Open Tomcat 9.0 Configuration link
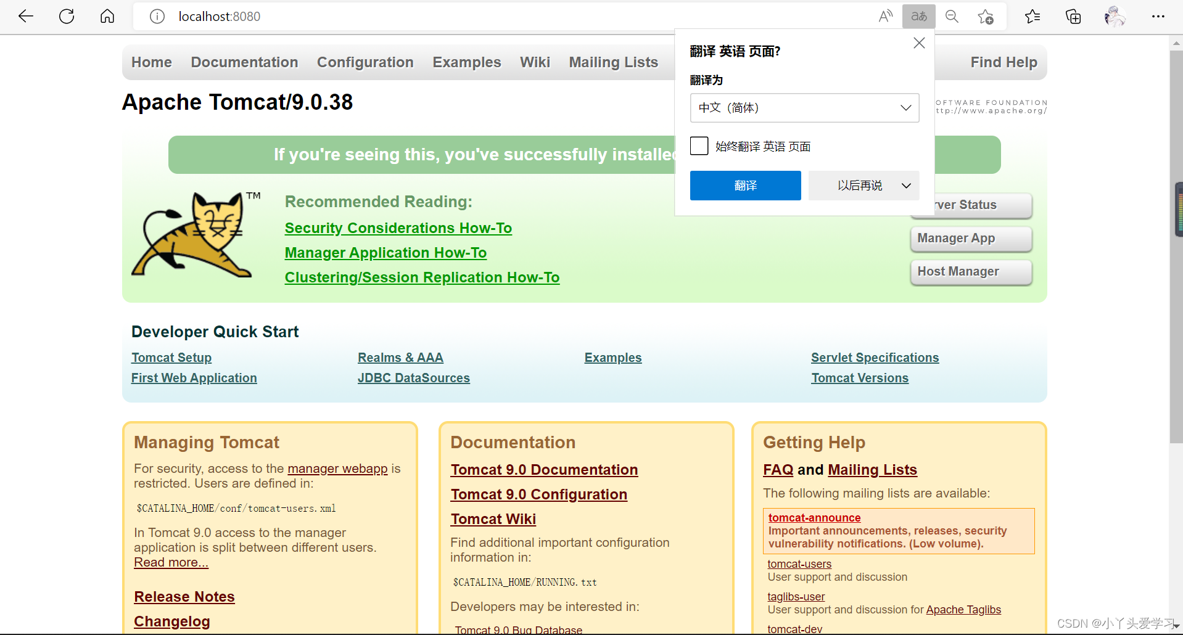The height and width of the screenshot is (635, 1183). 539,494
